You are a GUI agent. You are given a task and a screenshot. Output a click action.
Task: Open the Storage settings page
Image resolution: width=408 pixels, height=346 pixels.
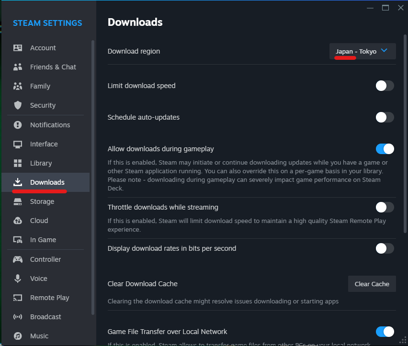point(42,201)
